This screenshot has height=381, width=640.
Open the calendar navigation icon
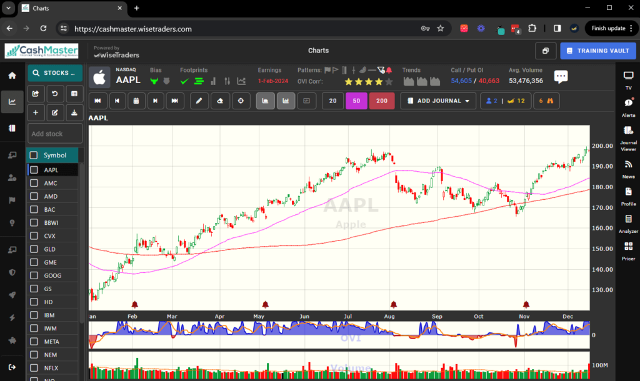point(136,101)
